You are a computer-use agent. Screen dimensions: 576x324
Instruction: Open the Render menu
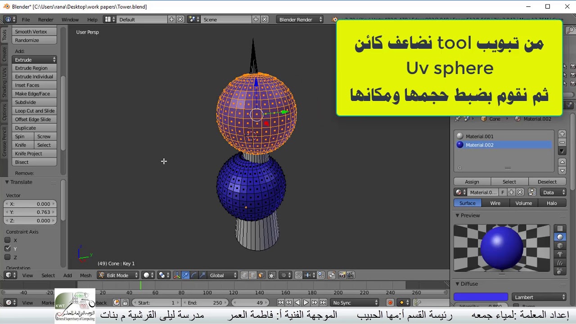(45, 19)
